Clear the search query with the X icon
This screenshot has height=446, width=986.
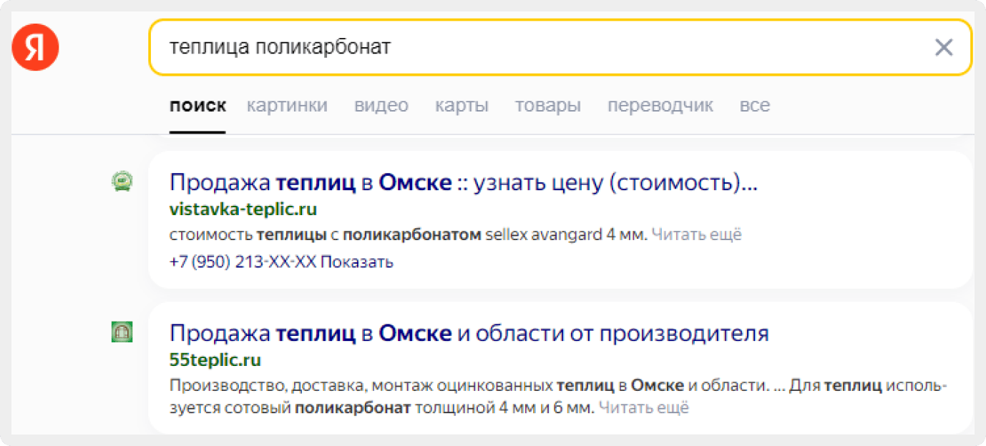(944, 47)
